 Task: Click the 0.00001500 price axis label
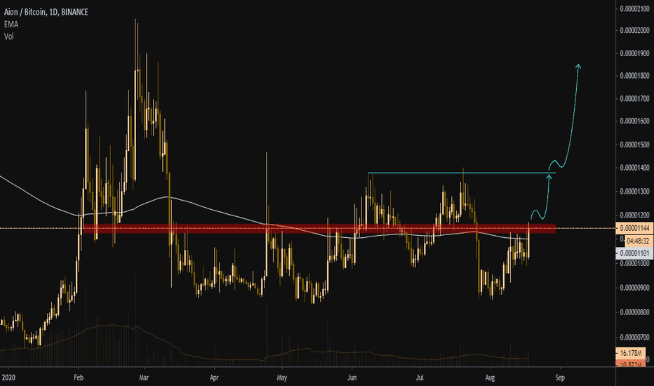(634, 145)
